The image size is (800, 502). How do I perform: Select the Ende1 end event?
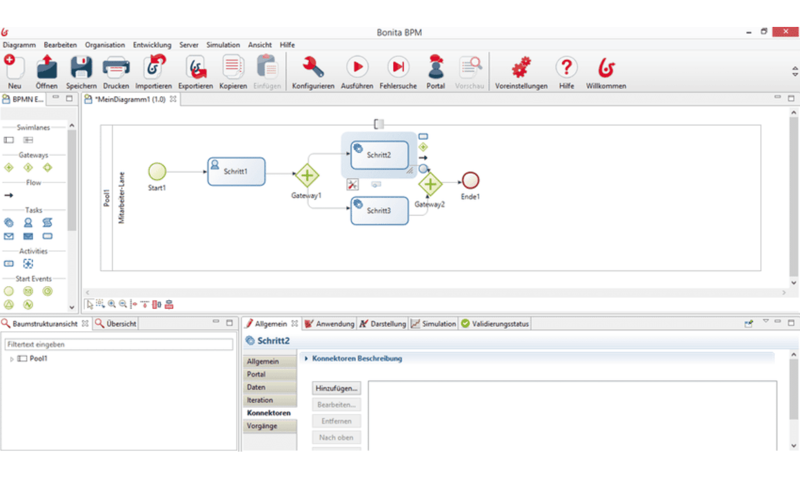click(x=470, y=180)
